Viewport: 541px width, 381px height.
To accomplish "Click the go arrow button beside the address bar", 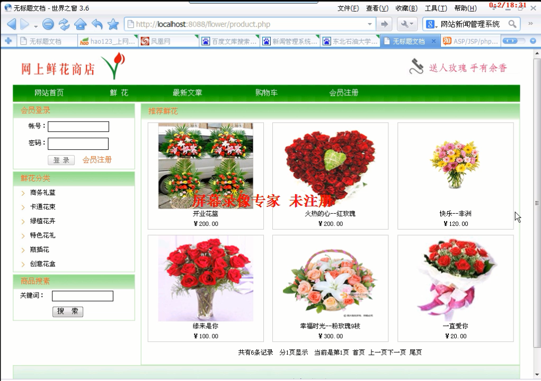I will 384,24.
